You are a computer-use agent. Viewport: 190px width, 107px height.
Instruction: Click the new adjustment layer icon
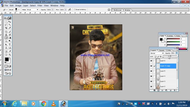(x=166, y=90)
